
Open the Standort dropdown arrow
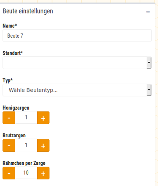[x=149, y=63]
